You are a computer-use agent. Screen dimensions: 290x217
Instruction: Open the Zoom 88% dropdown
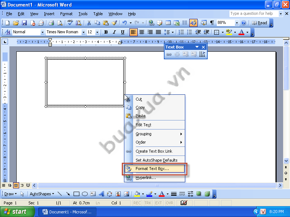(237, 23)
